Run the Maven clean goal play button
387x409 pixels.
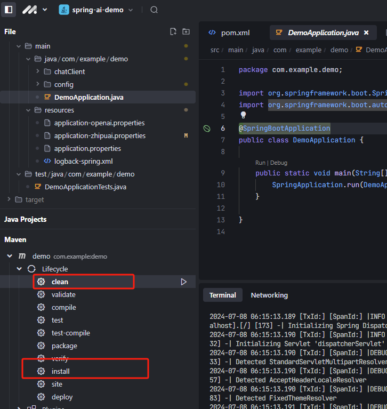coord(184,282)
